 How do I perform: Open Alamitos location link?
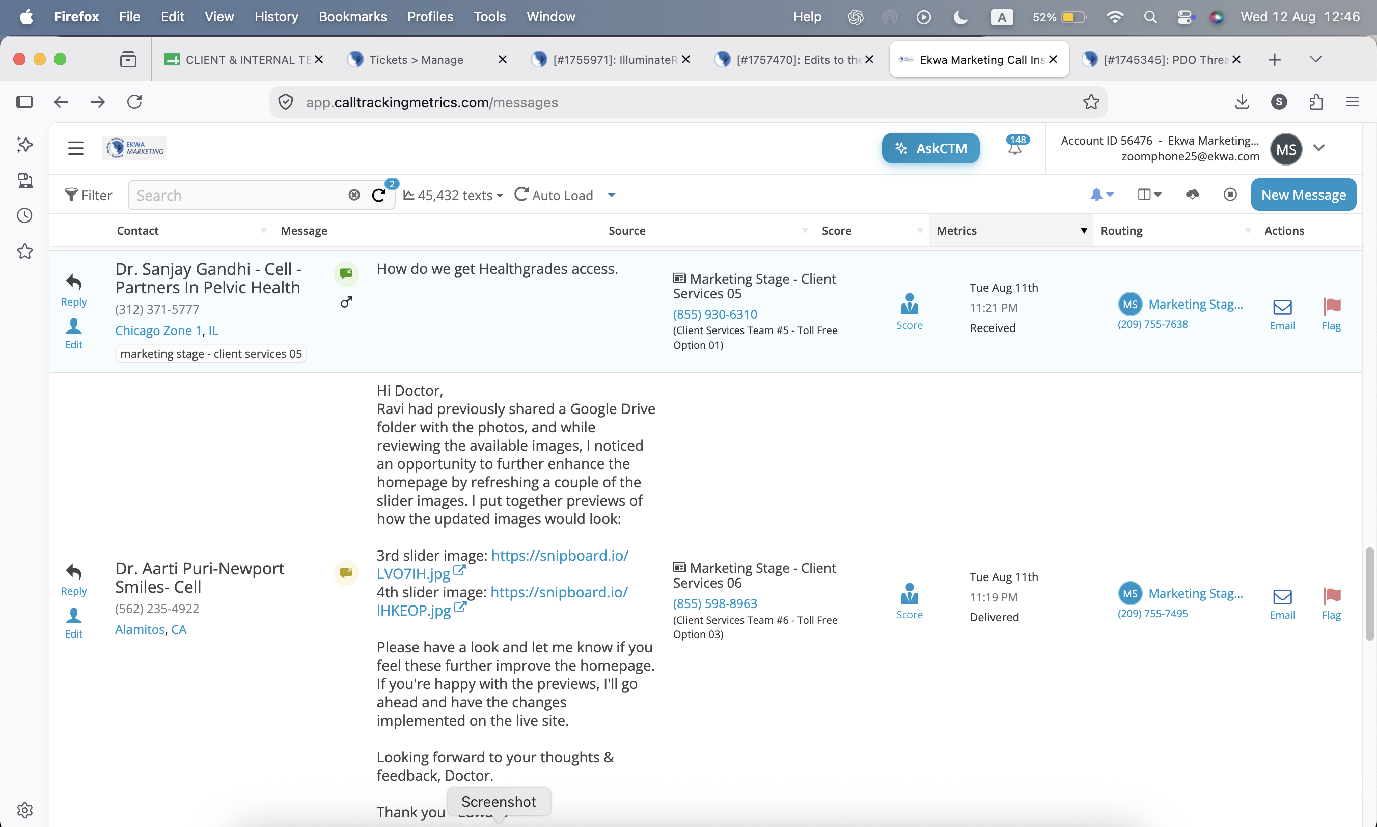[140, 629]
